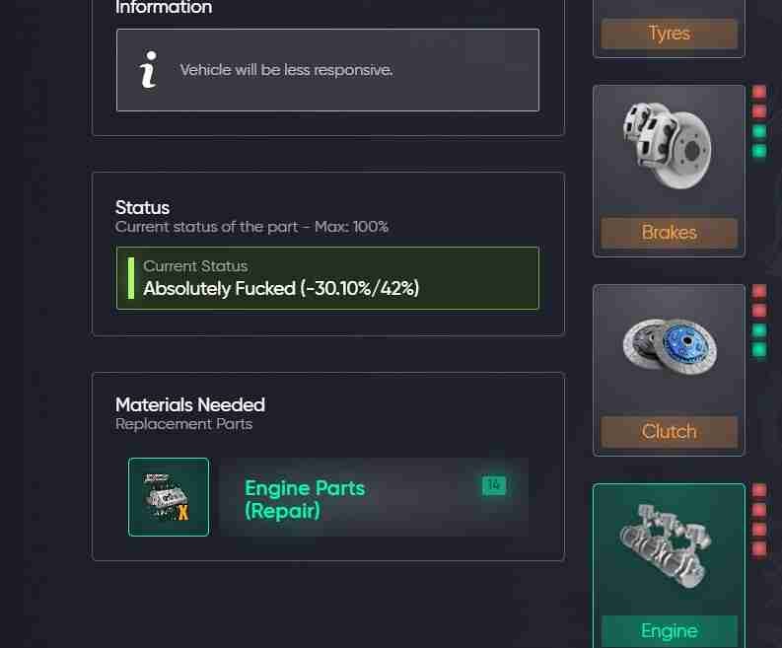782x648 pixels.
Task: Click the info 'i' icon
Action: [x=149, y=70]
